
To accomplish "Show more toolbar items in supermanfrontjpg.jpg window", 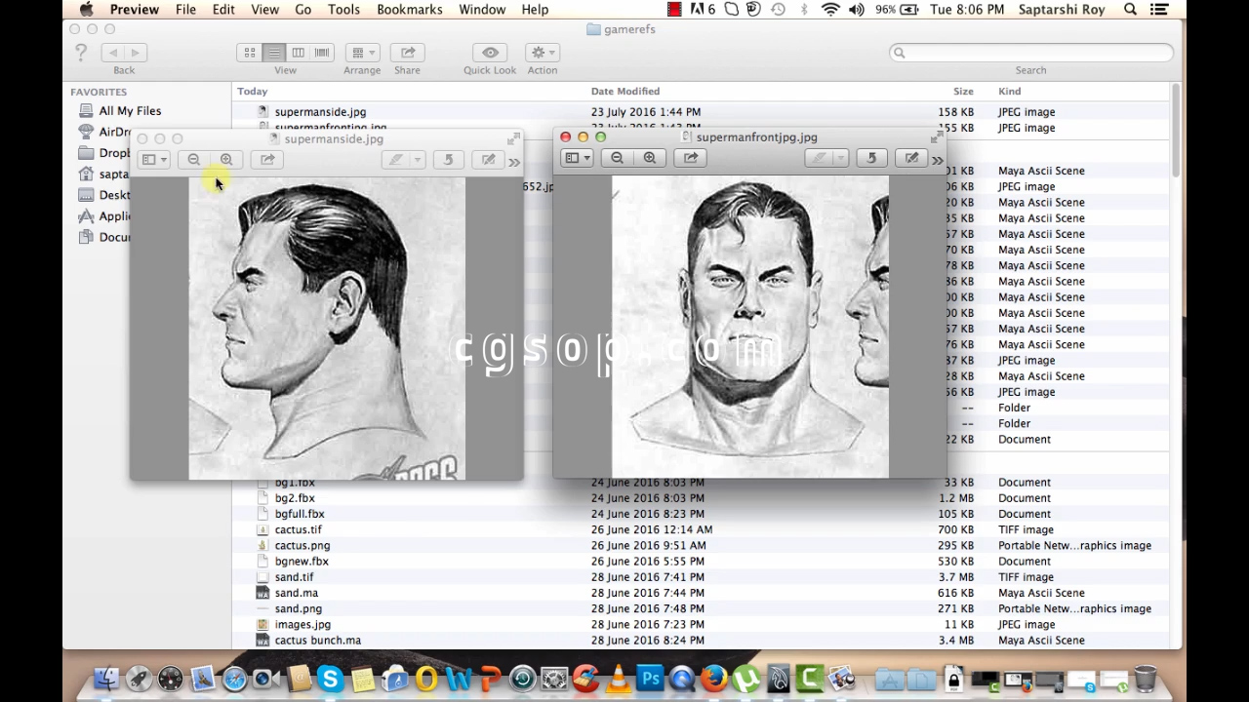I will (938, 159).
